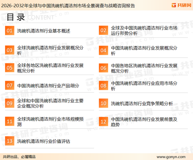Select entry 洗碗机清洁剂行业竞争策略分析
The height and width of the screenshot is (160, 193).
click(142, 103)
